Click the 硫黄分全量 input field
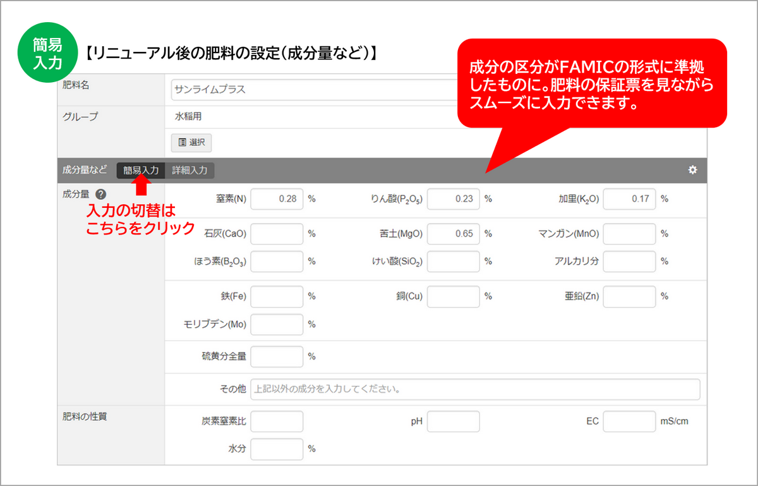 [277, 356]
